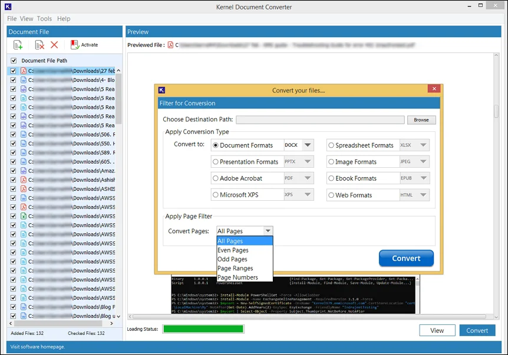This screenshot has width=508, height=355.
Task: Click the green Excel file icon in the list
Action: pyautogui.click(x=24, y=216)
